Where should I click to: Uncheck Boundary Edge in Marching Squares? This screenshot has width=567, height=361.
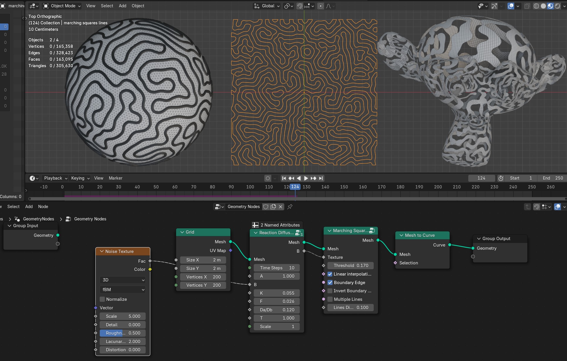point(330,282)
